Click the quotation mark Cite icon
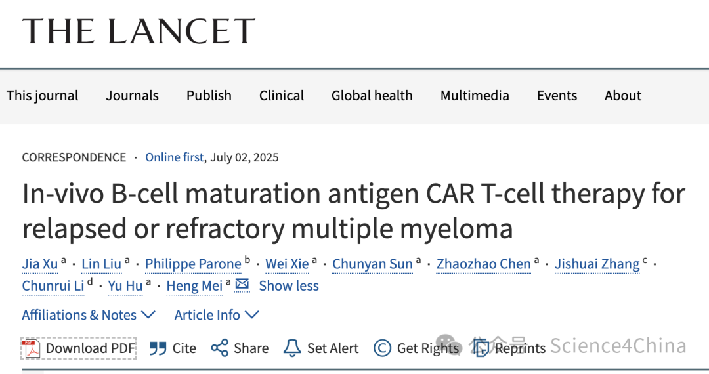Image resolution: width=709 pixels, height=374 pixels. 158,348
